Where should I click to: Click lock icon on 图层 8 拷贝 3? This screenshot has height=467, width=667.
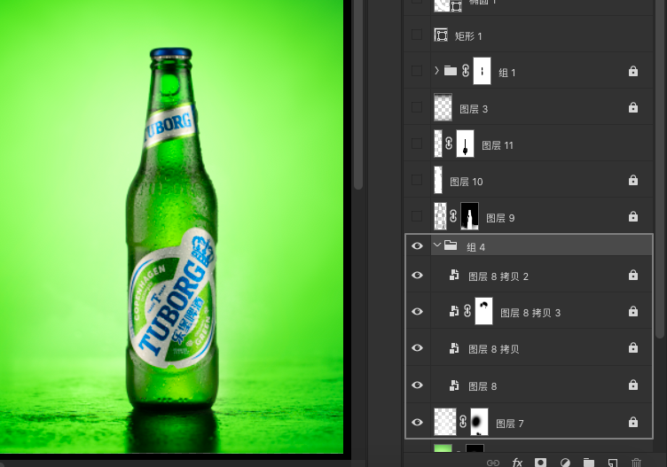point(633,311)
